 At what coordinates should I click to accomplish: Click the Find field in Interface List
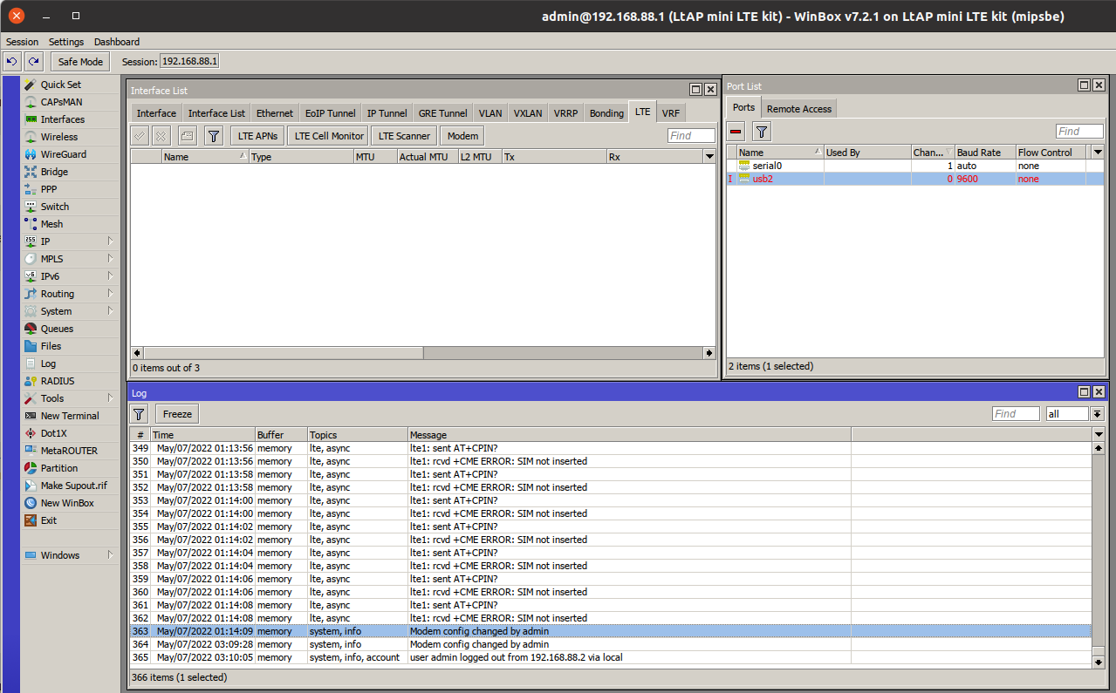pyautogui.click(x=691, y=136)
